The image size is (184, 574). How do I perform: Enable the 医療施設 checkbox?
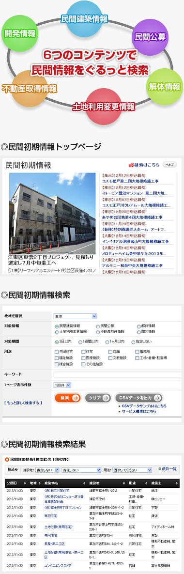(x=83, y=357)
